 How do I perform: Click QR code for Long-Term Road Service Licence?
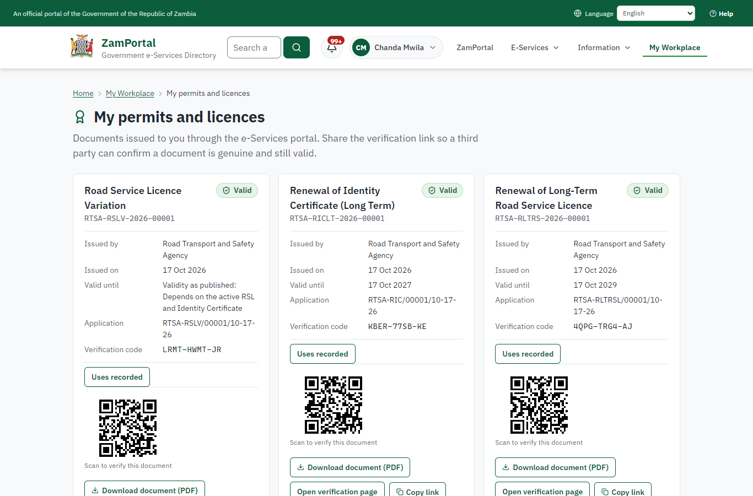pos(539,405)
